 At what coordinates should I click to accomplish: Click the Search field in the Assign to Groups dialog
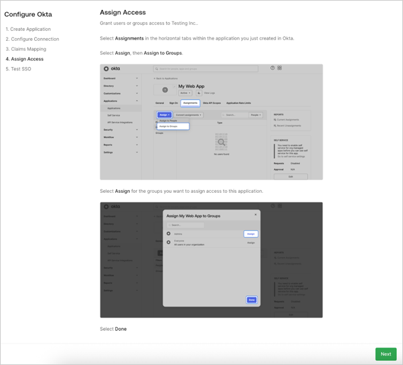(185, 225)
